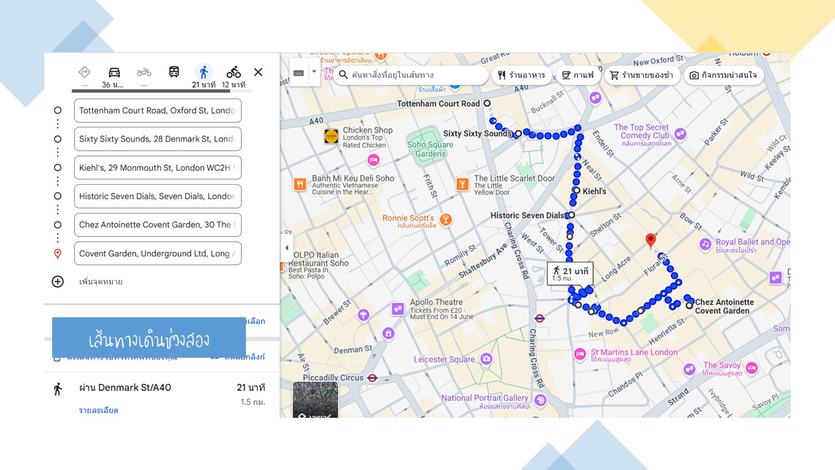Click the Historic Seven Dials map waypoint
835x470 pixels.
(571, 215)
